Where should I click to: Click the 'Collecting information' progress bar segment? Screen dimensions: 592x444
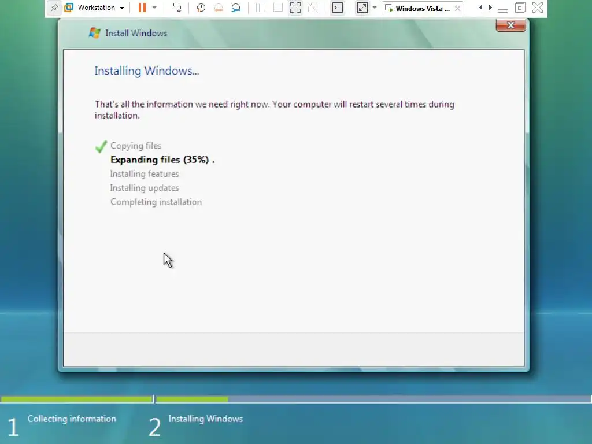click(77, 399)
